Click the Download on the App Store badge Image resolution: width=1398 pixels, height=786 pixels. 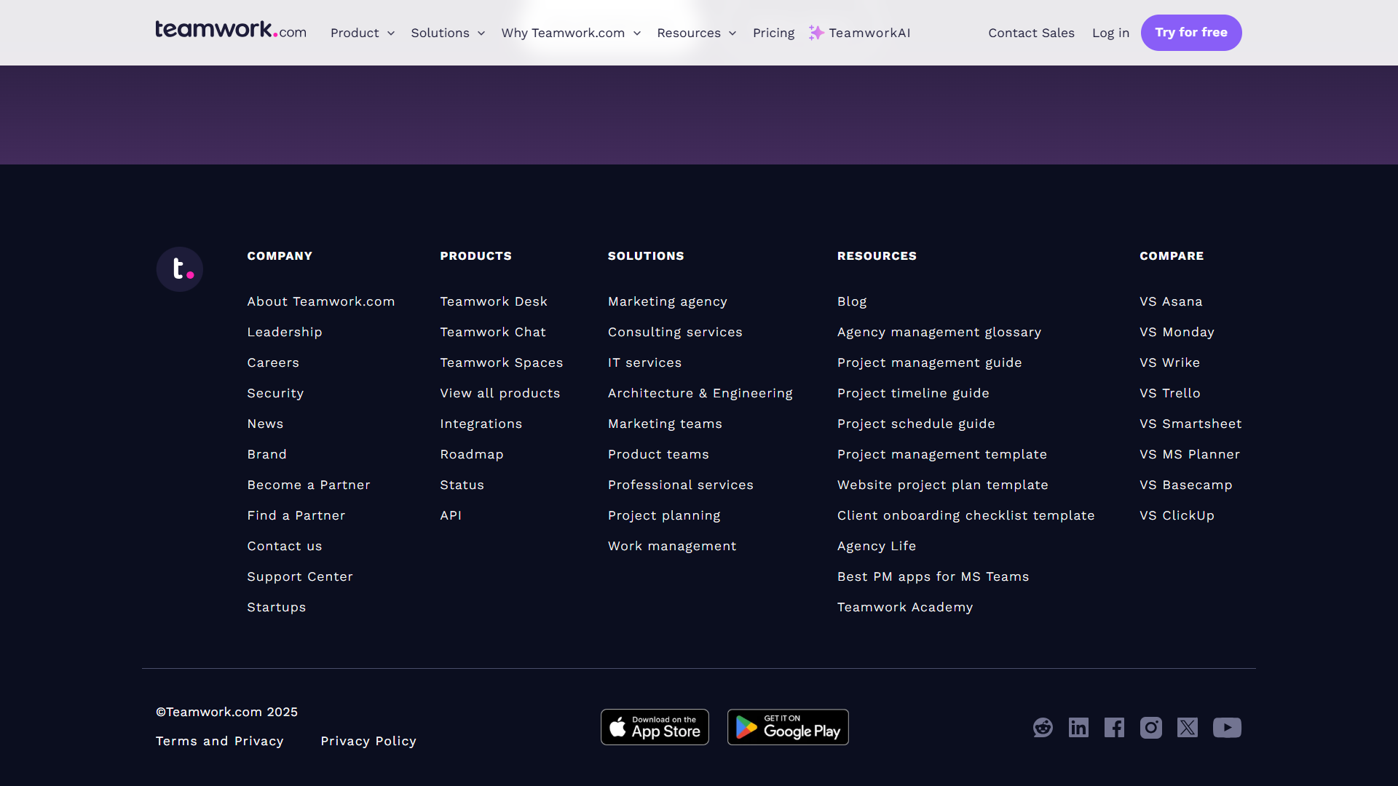pos(654,726)
